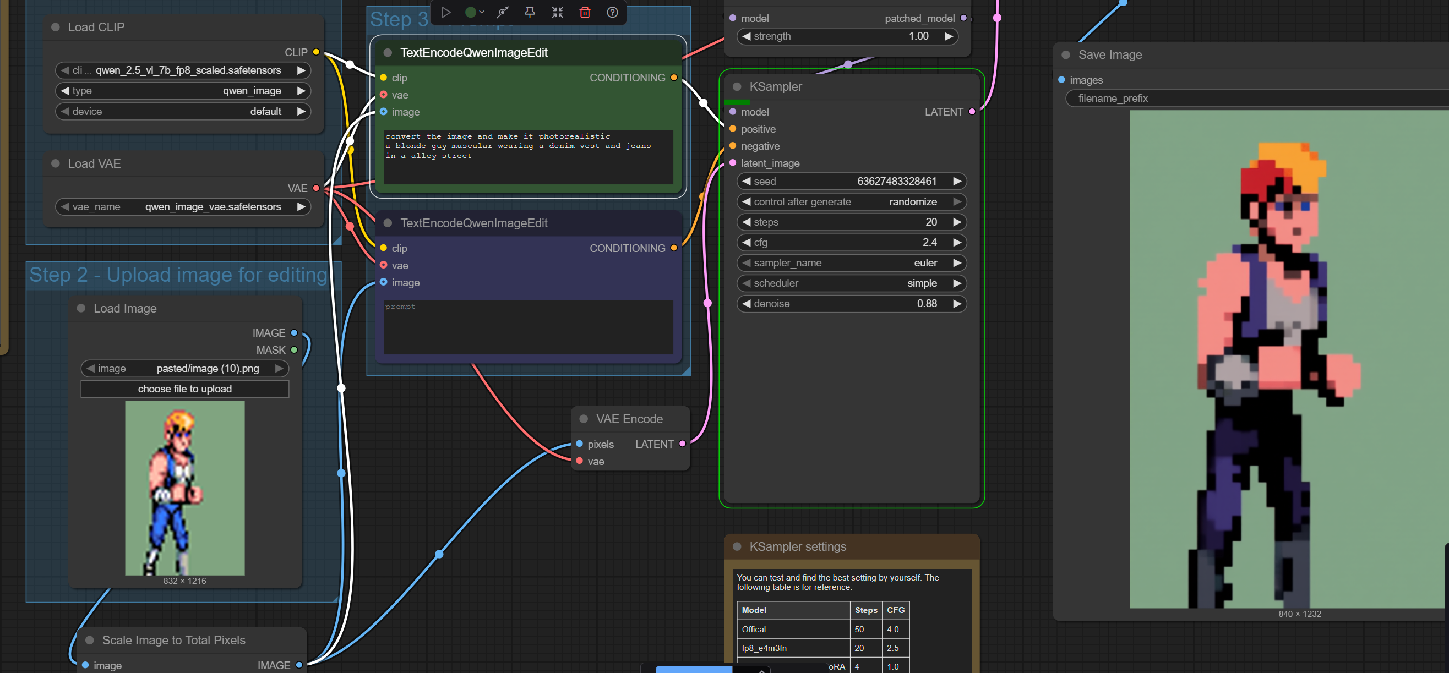Image resolution: width=1449 pixels, height=673 pixels.
Task: Delete the selected node with trash icon
Action: point(585,12)
